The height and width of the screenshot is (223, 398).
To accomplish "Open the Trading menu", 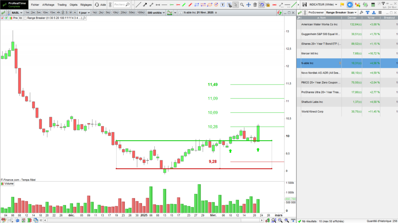I will coord(62,5).
